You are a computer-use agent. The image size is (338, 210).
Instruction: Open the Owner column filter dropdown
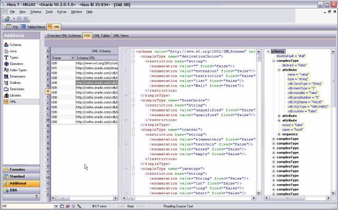coord(72,58)
